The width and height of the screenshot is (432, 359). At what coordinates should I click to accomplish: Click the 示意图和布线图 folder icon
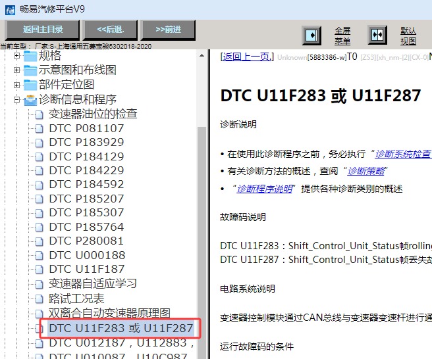pyautogui.click(x=30, y=70)
